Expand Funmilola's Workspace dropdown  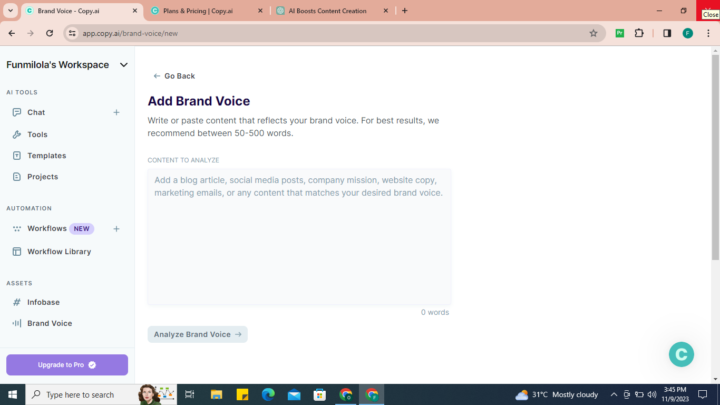click(124, 65)
